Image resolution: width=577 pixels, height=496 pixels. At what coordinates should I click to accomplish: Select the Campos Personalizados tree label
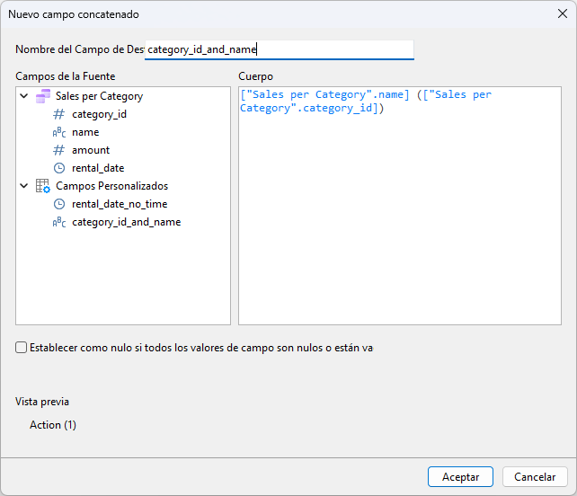pyautogui.click(x=111, y=186)
